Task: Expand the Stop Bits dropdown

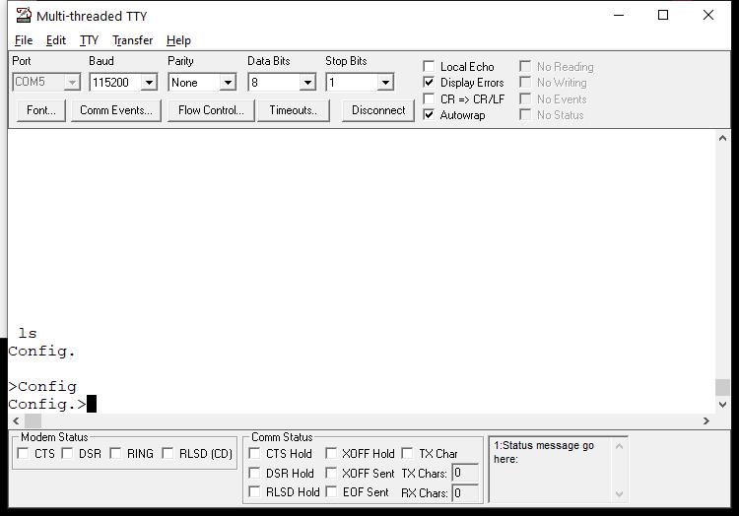Action: [x=385, y=83]
